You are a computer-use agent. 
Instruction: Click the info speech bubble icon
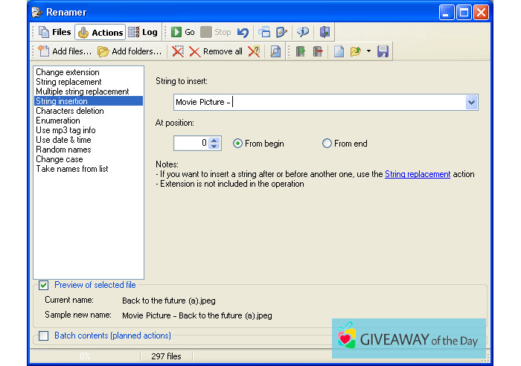pos(302,32)
